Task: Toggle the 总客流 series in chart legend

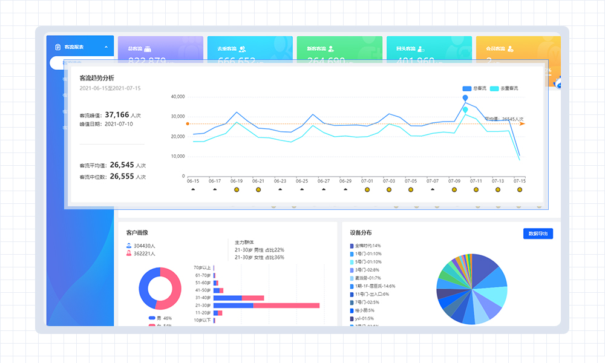Action: click(474, 88)
